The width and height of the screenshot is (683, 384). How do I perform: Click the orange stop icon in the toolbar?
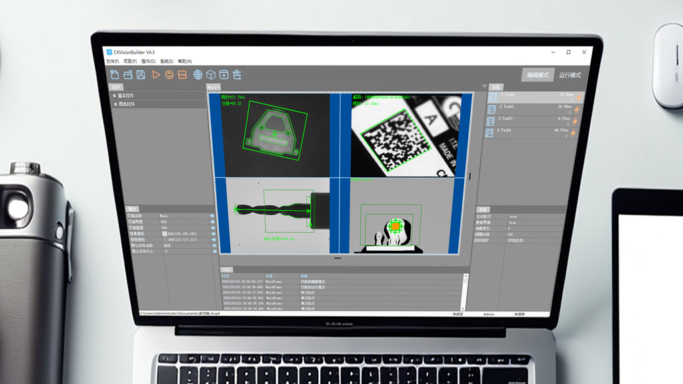[x=182, y=75]
